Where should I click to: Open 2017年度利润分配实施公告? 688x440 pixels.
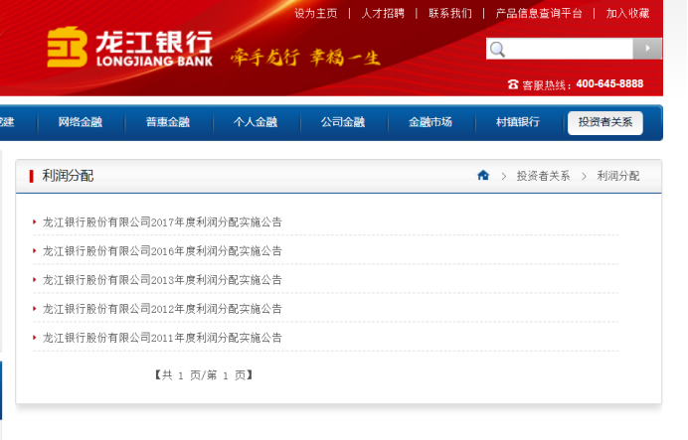coord(162,222)
